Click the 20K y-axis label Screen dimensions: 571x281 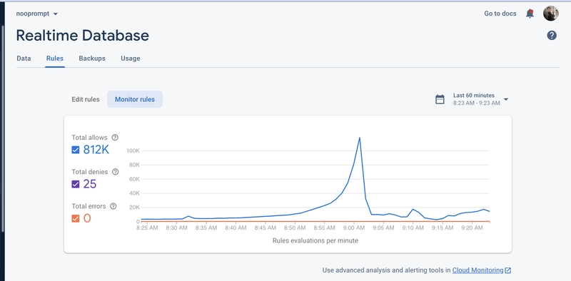pyautogui.click(x=134, y=208)
